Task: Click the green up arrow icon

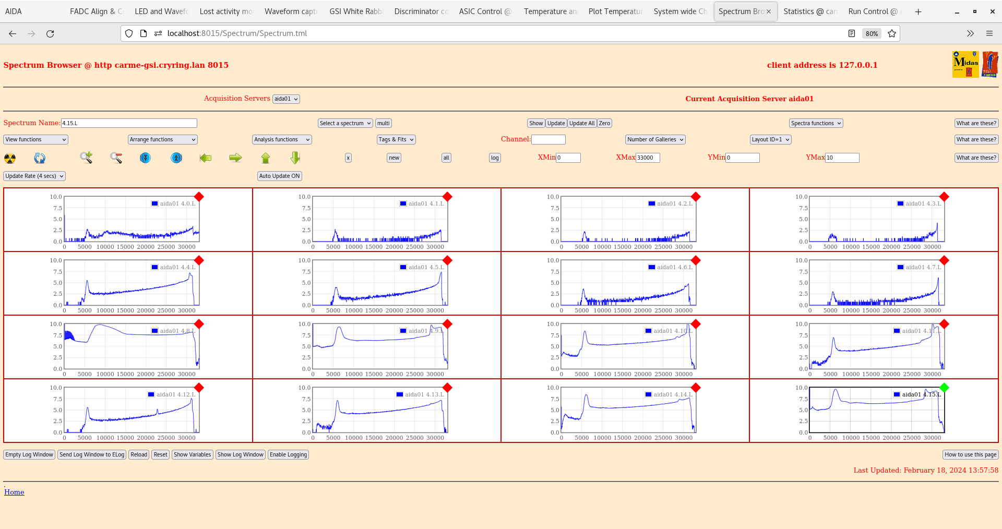Action: point(266,158)
